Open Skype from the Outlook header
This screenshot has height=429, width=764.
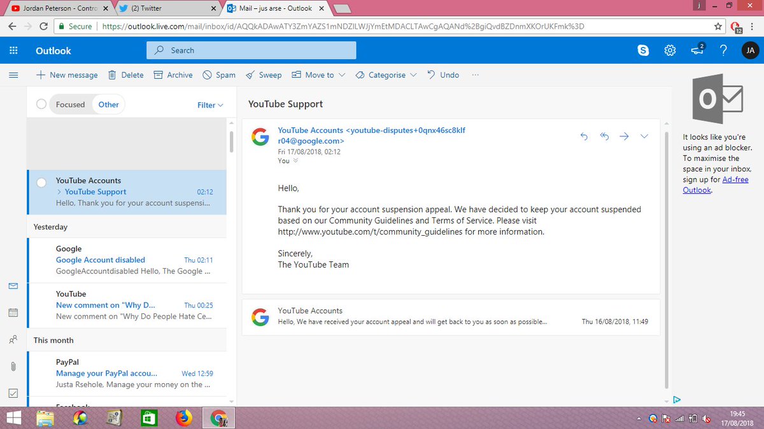(644, 51)
